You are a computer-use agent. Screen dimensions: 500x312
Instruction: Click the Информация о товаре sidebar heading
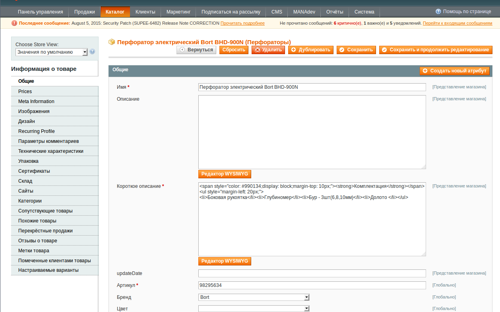click(x=44, y=69)
